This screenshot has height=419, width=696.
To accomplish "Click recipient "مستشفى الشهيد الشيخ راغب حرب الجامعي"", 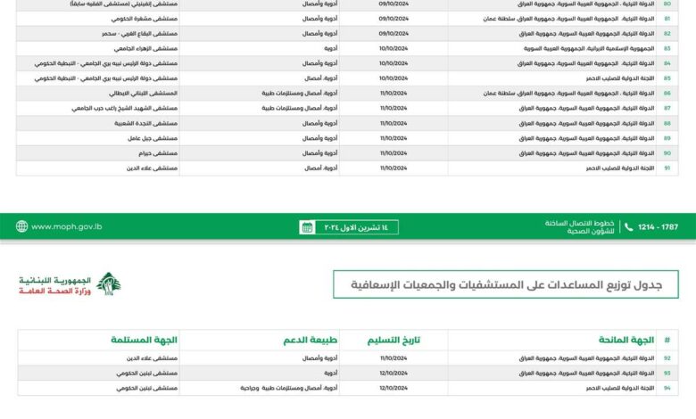I will click(x=125, y=108).
